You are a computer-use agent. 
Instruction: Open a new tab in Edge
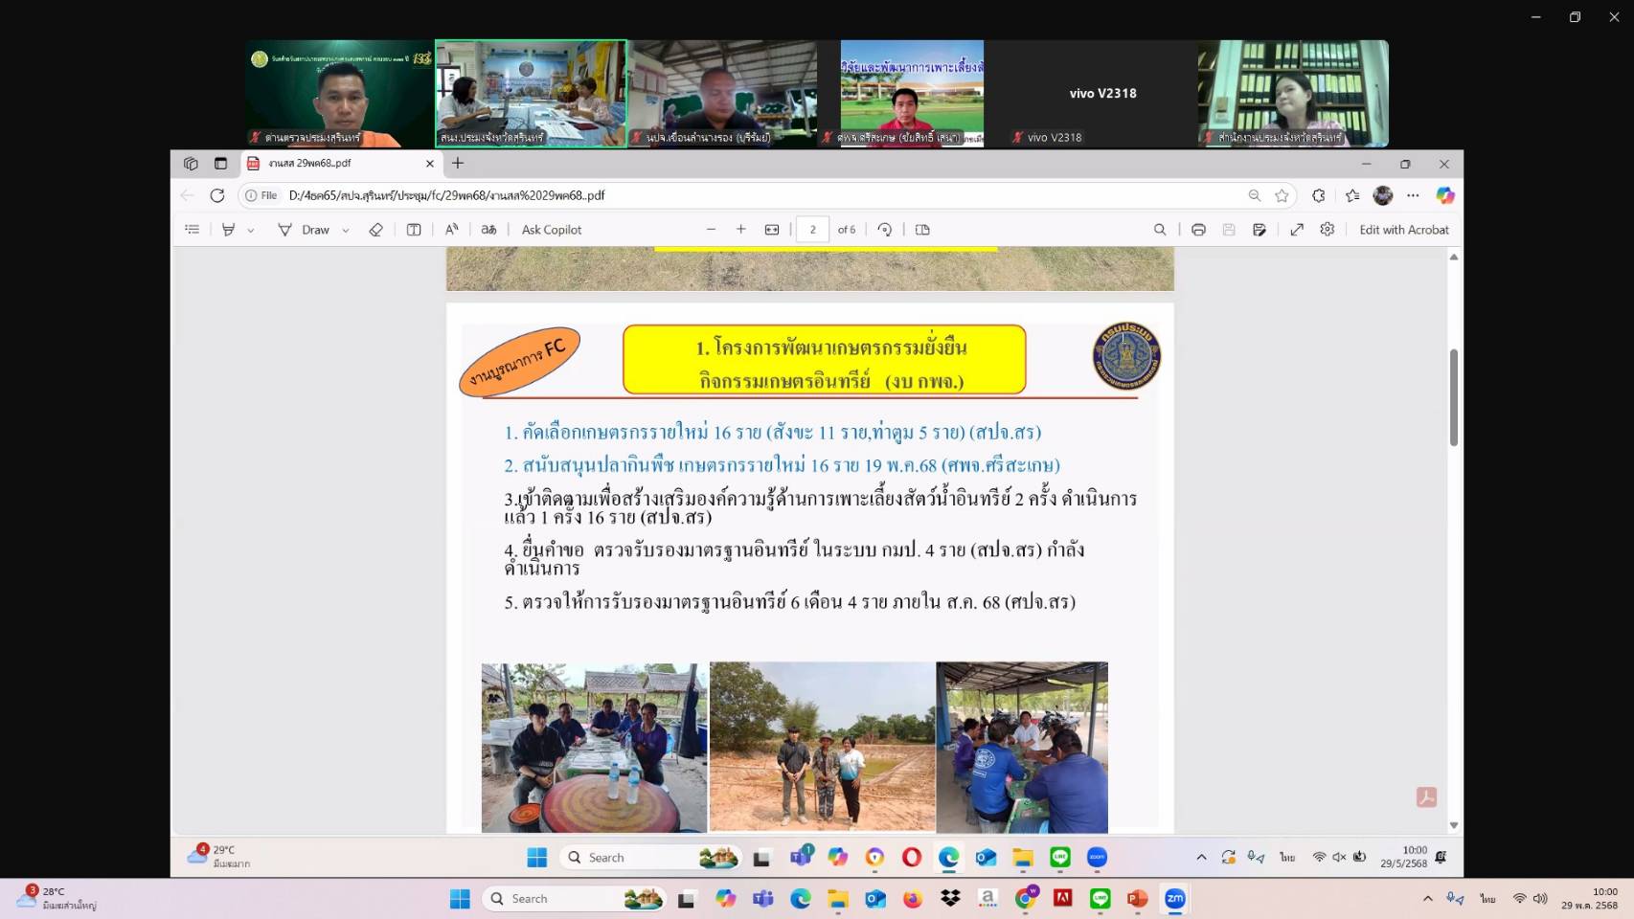pos(458,164)
